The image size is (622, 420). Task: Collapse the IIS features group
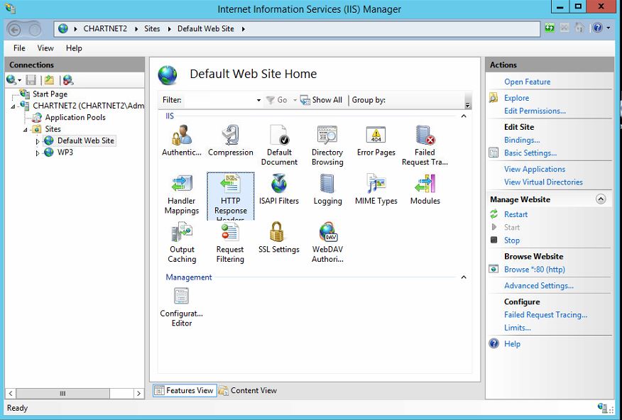464,116
